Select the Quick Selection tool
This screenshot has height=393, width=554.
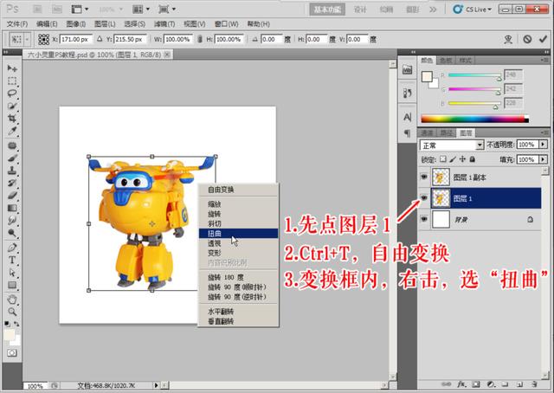pos(12,106)
